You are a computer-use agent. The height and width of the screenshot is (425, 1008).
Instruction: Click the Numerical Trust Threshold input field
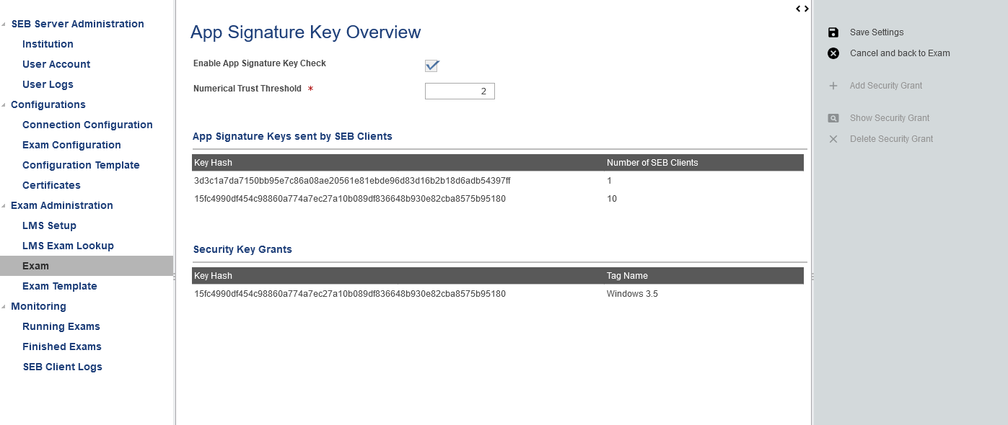(x=460, y=91)
